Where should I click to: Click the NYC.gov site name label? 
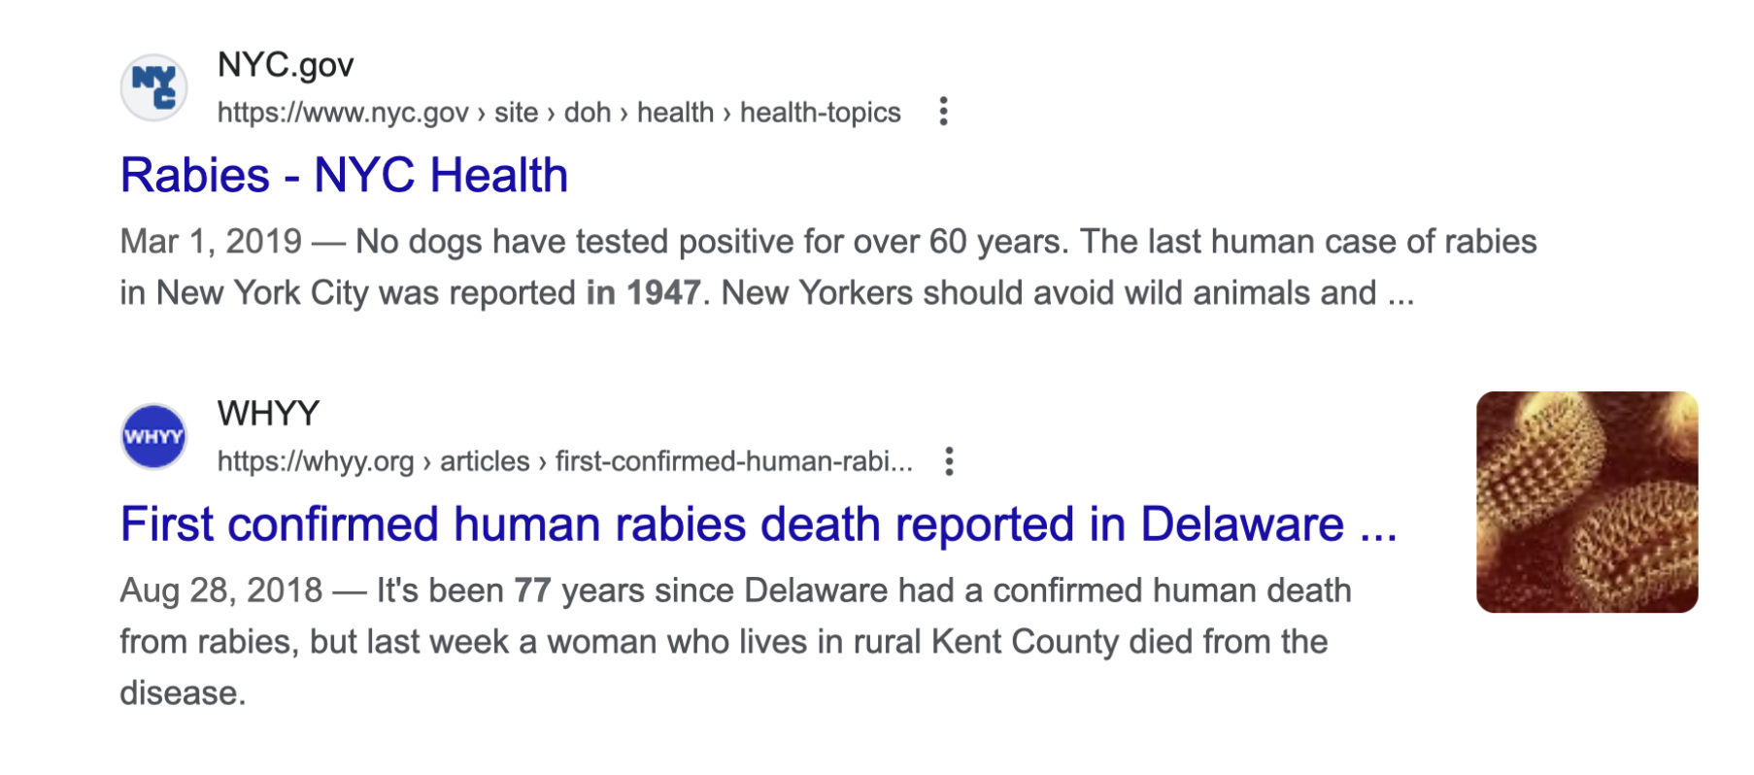[x=286, y=65]
